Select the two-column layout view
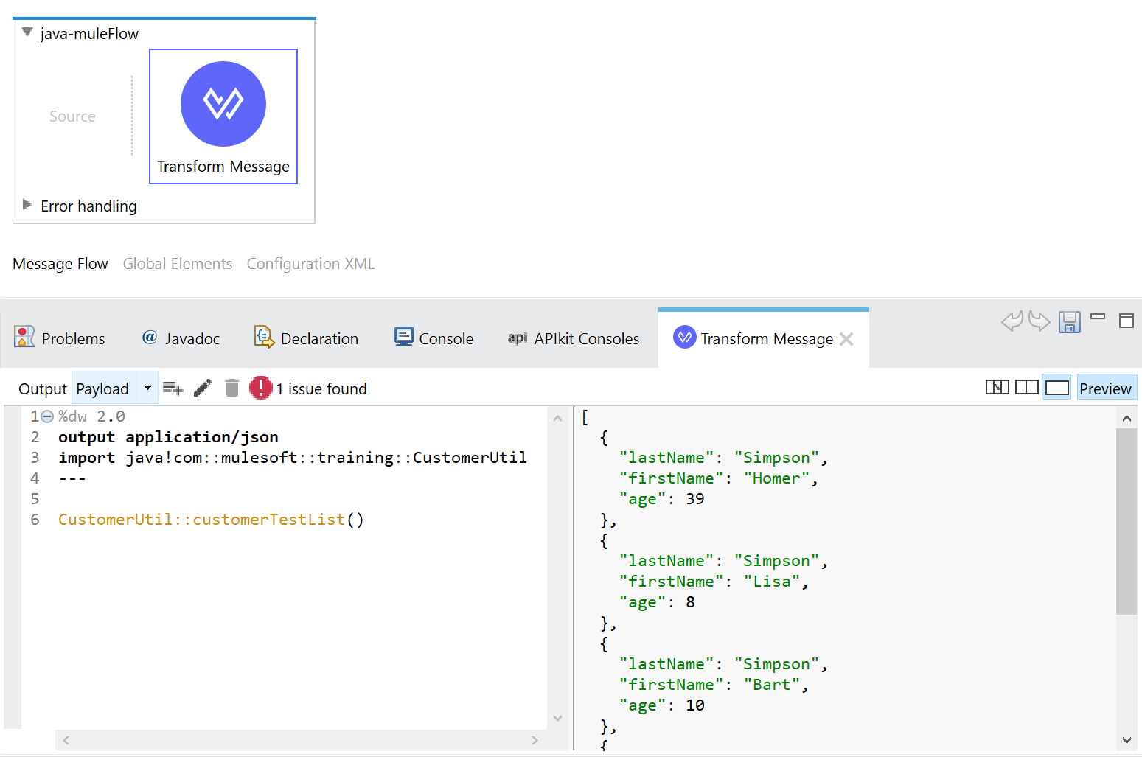1142x757 pixels. pyautogui.click(x=1027, y=387)
